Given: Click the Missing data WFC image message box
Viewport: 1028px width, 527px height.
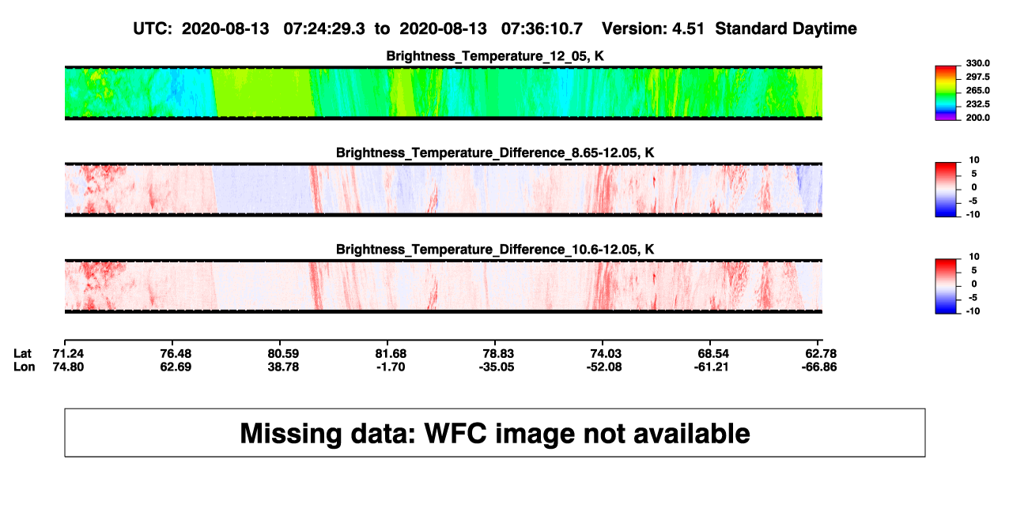Looking at the screenshot, I should [x=495, y=433].
